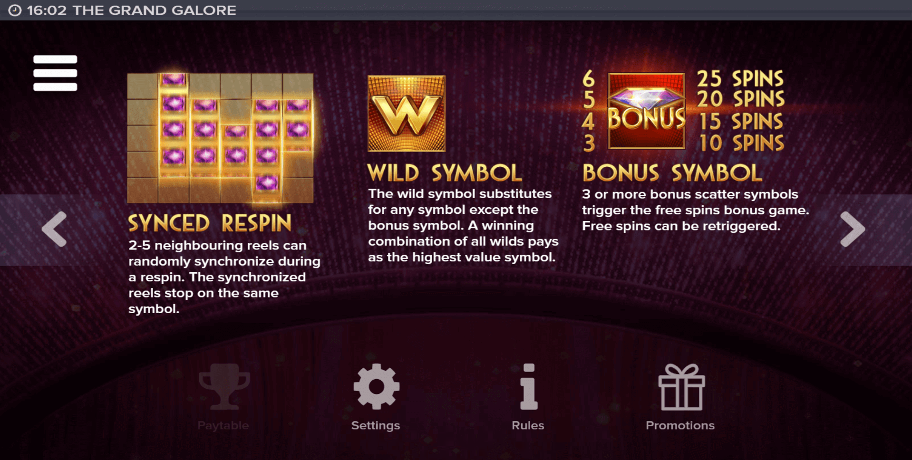Image resolution: width=912 pixels, height=460 pixels.
Task: Click the Synced Respin heading
Action: (210, 223)
